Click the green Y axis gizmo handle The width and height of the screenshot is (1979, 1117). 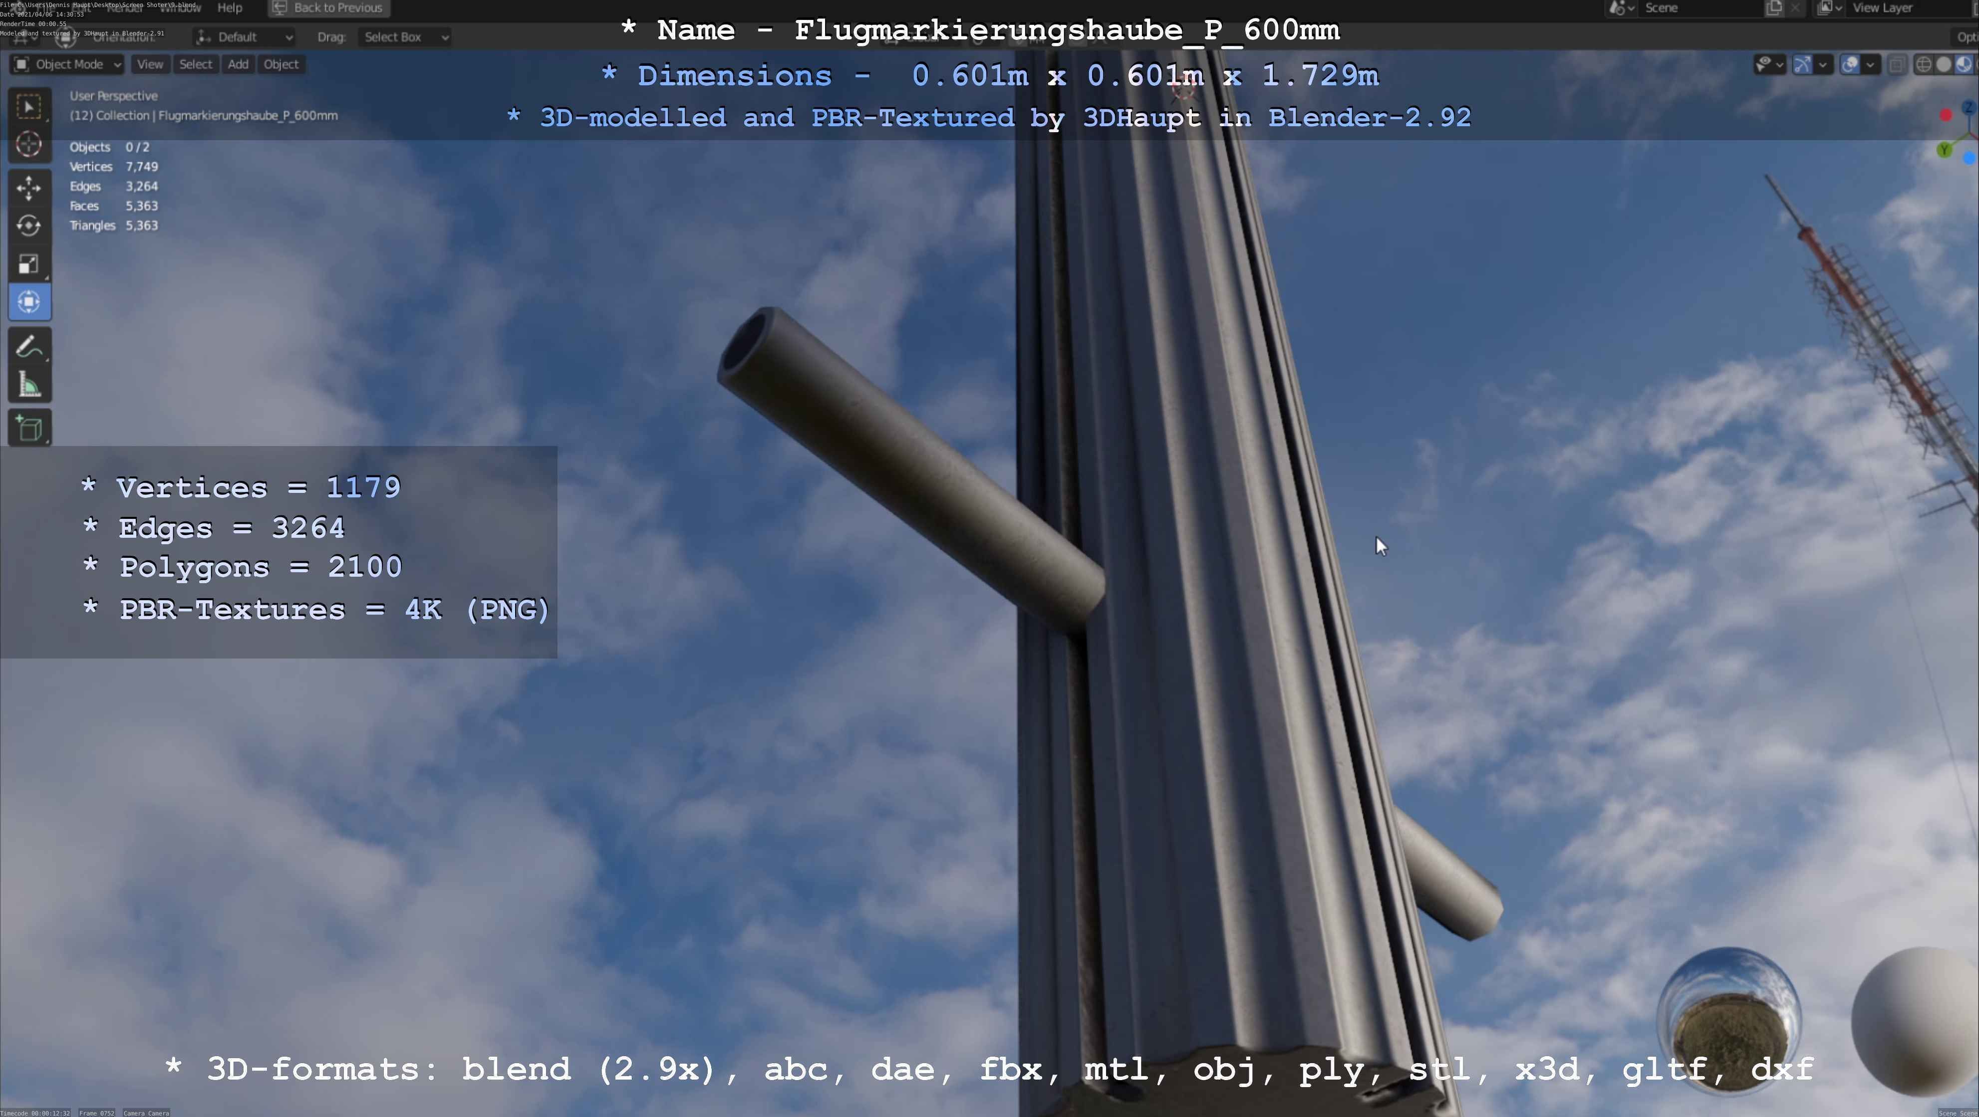point(1945,150)
